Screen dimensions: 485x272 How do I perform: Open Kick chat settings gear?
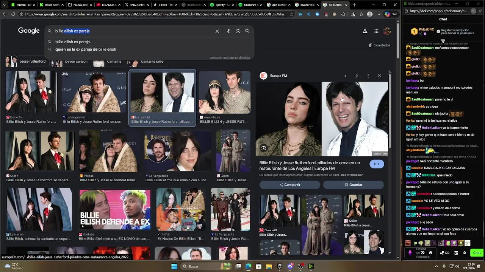(x=465, y=253)
